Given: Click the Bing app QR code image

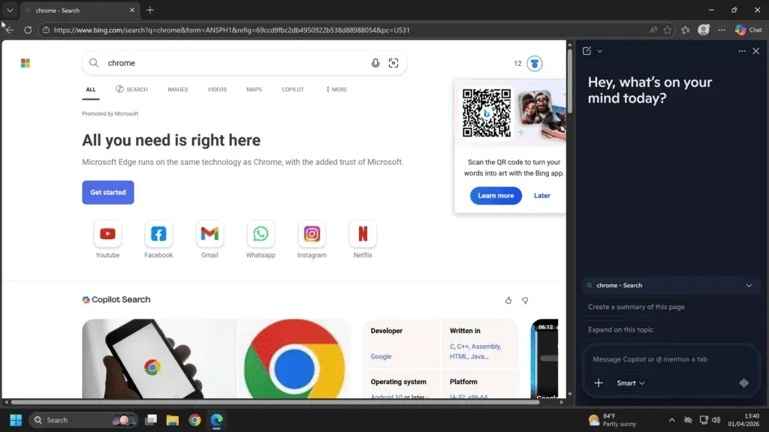Looking at the screenshot, I should 487,113.
